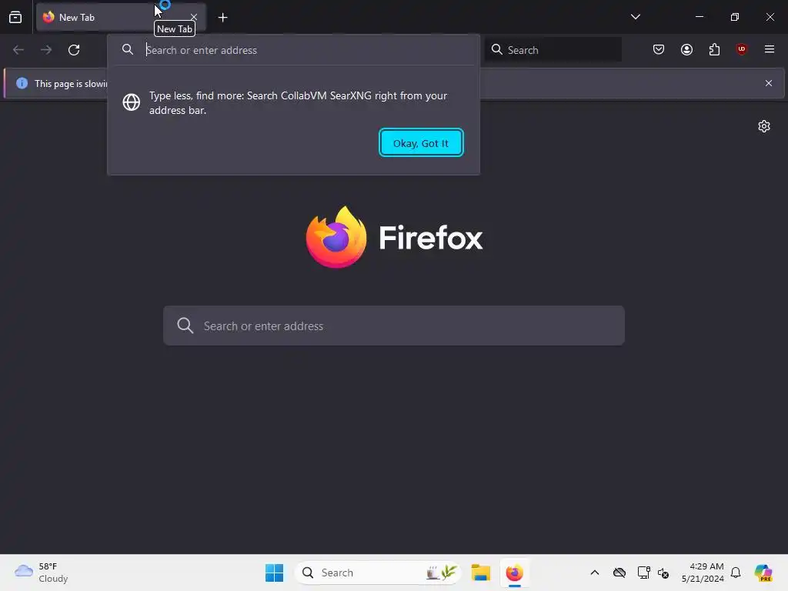Open new tab personalize gear icon
The height and width of the screenshot is (591, 788).
point(764,126)
